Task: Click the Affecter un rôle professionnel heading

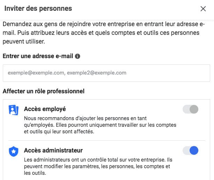Action: click(x=44, y=92)
